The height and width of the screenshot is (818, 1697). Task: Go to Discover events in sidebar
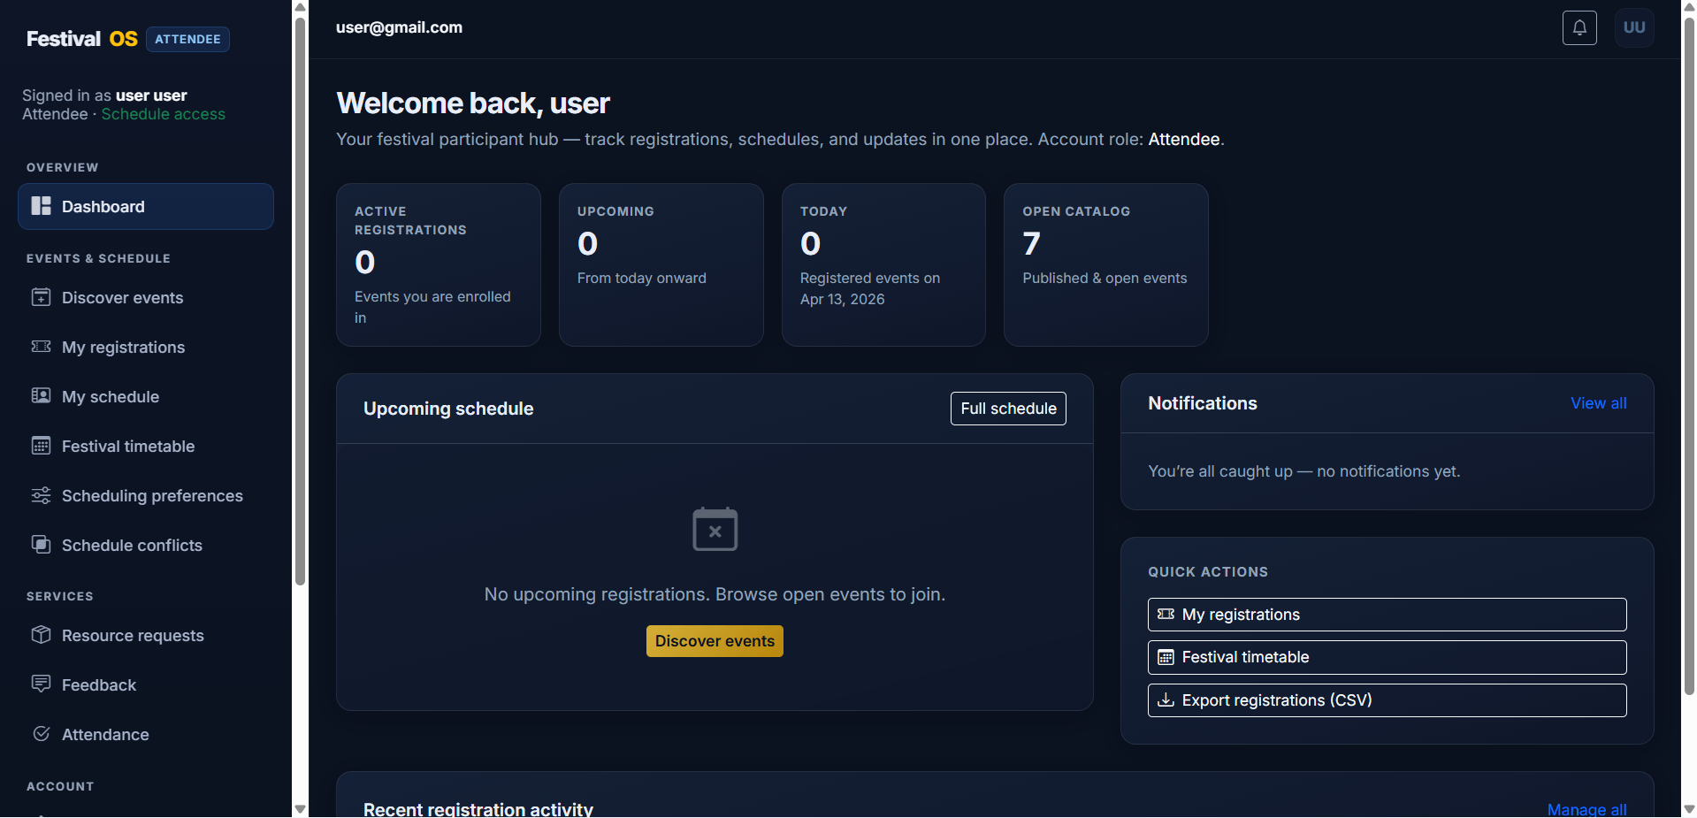tap(146, 297)
